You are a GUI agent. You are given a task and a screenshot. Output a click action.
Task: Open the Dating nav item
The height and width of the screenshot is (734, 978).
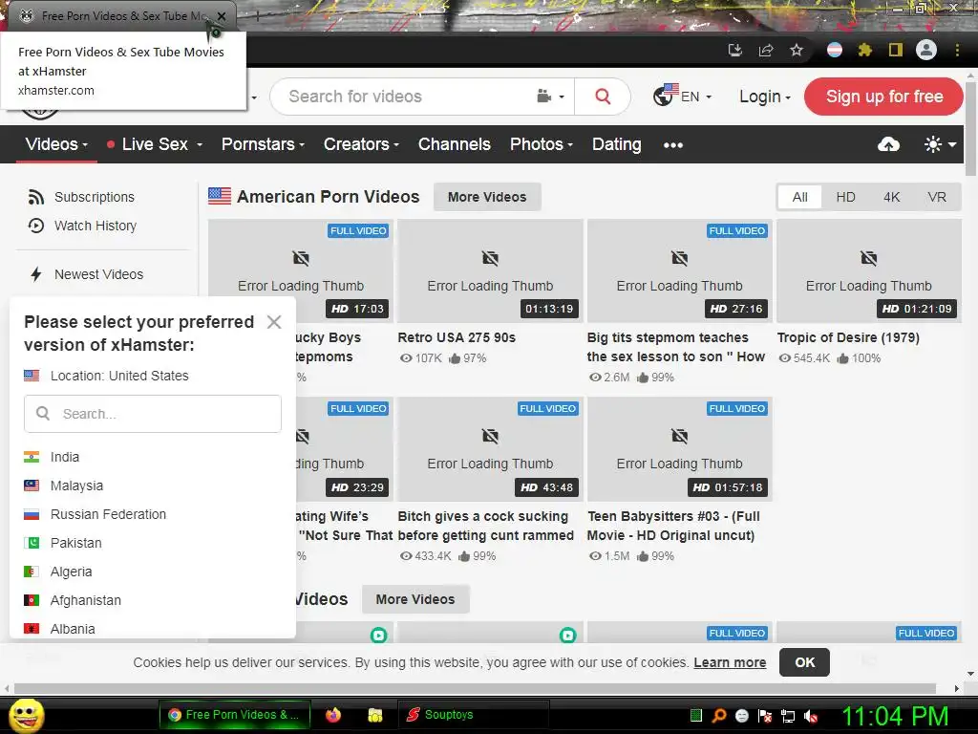(x=616, y=144)
